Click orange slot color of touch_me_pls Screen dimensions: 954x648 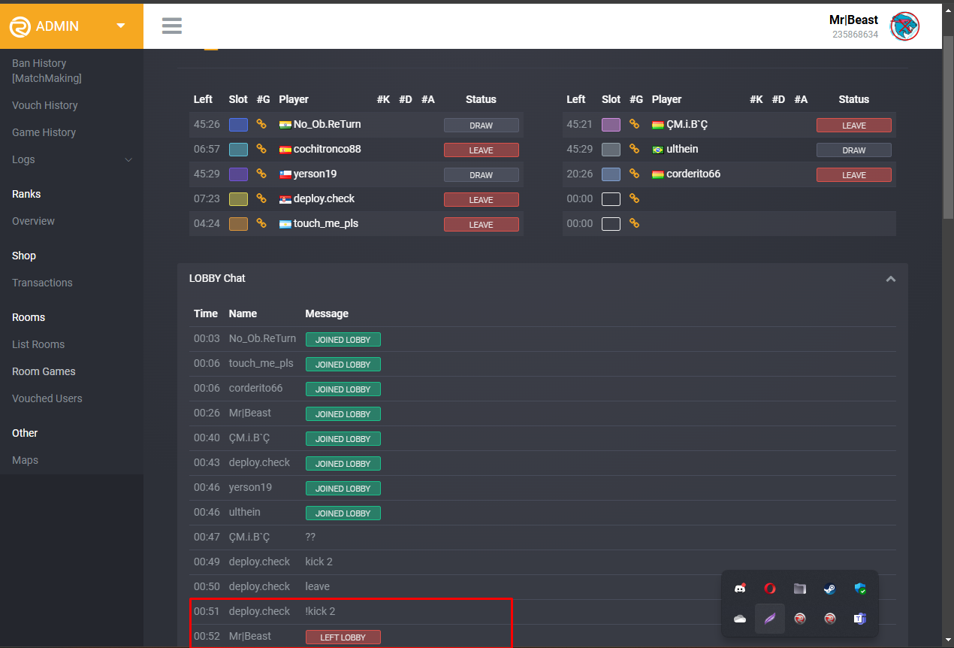coord(238,224)
